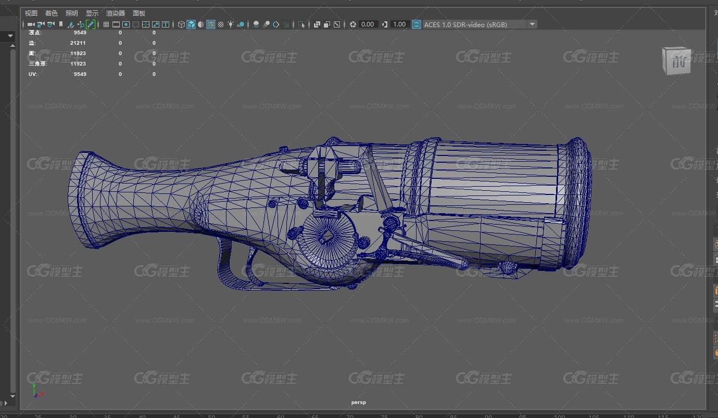This screenshot has height=418, width=718.
Task: Toggle the Safe Action icon
Action: click(x=156, y=24)
